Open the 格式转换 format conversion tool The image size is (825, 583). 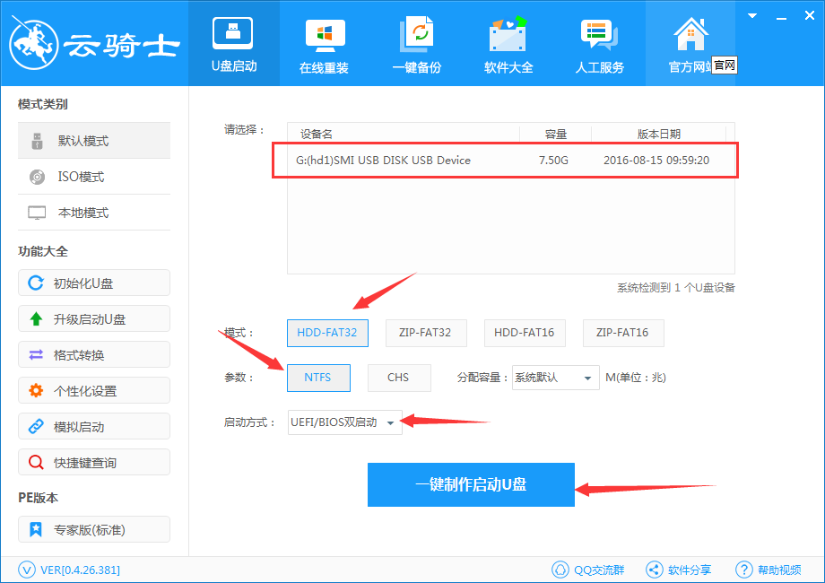(x=93, y=354)
